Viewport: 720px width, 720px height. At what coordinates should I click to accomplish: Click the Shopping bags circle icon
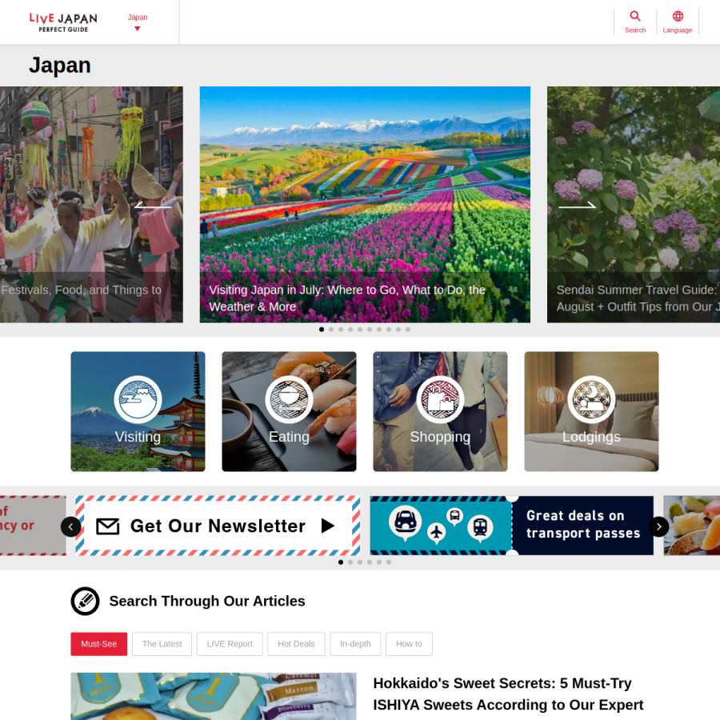pyautogui.click(x=440, y=399)
